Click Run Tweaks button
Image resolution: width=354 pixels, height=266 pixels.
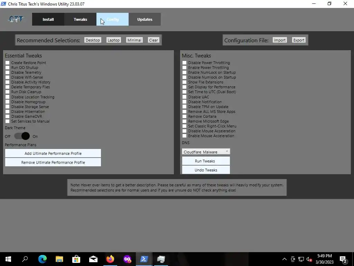(206, 161)
